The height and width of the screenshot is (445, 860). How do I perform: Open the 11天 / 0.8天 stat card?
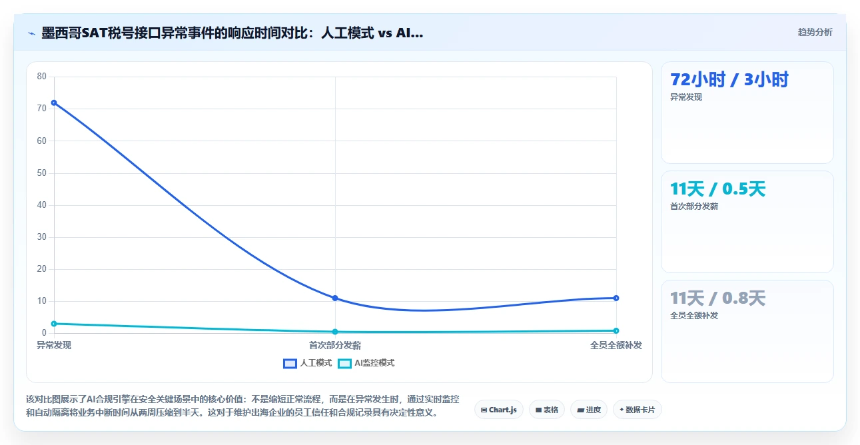click(747, 331)
